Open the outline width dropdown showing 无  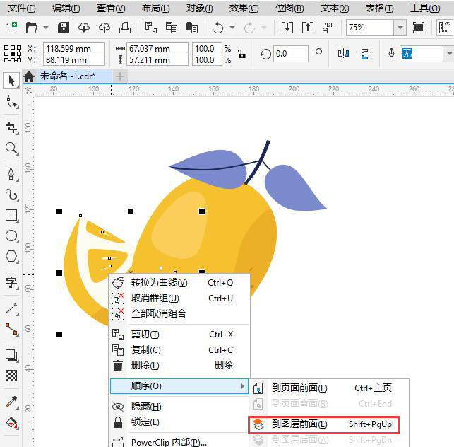449,54
